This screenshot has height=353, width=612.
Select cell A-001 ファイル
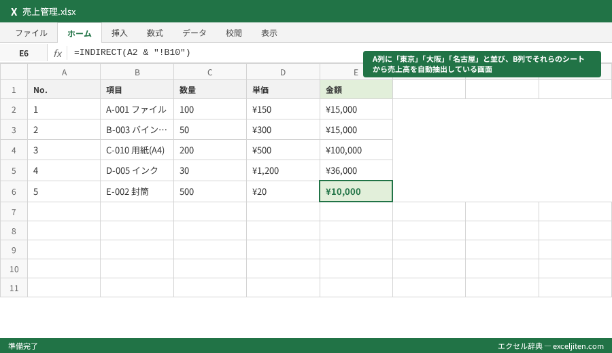click(137, 109)
